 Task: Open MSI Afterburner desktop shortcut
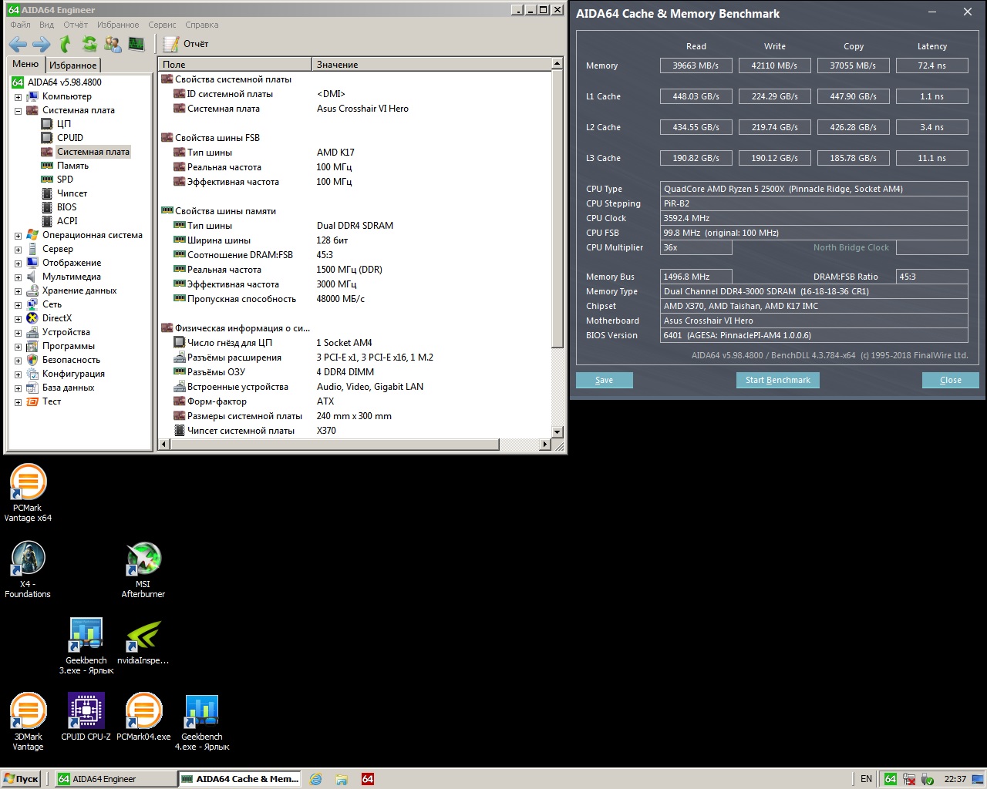pos(143,569)
